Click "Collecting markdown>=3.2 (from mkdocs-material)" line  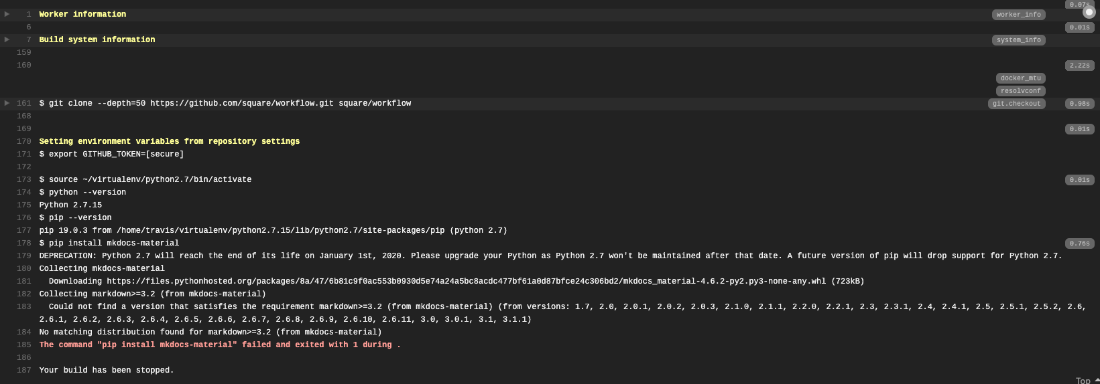pos(152,294)
